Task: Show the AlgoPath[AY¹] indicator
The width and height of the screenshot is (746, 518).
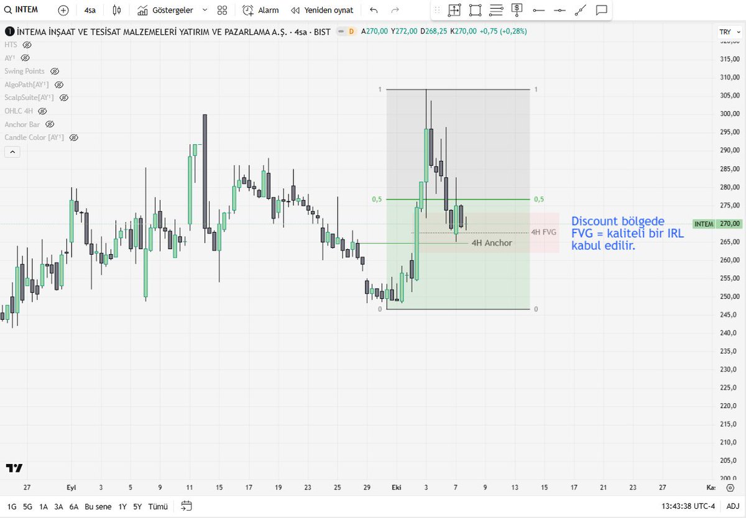Action: point(59,84)
